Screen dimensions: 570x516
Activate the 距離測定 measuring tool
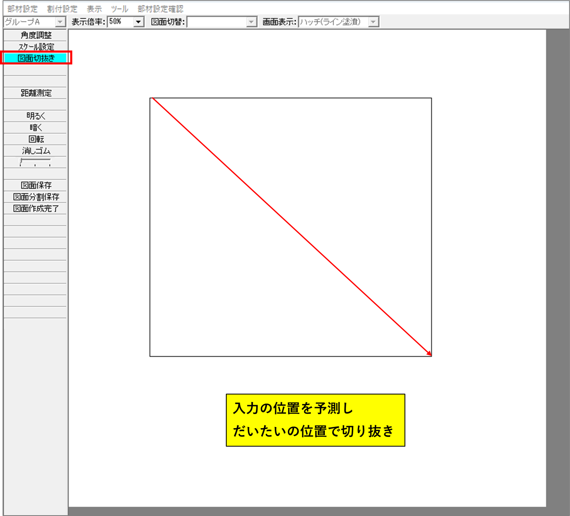tap(36, 93)
